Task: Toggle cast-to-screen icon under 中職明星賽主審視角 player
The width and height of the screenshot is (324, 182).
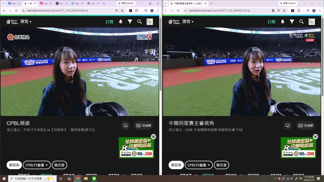Action: (287, 125)
